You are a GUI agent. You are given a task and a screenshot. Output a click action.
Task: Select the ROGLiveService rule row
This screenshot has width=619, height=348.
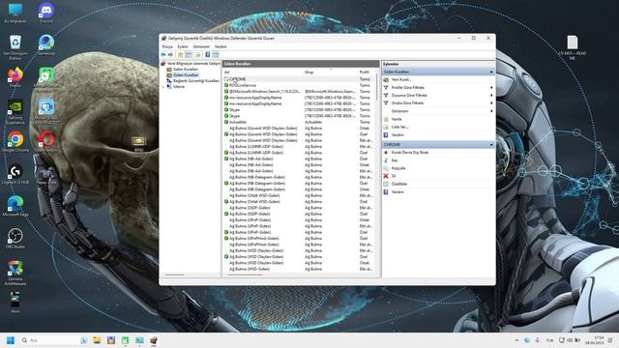point(299,85)
